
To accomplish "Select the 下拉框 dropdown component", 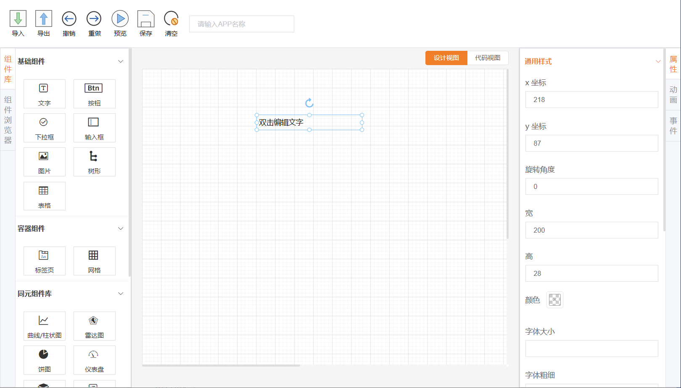I will [x=45, y=128].
